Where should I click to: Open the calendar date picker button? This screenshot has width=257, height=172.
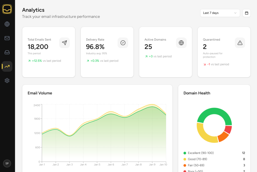pyautogui.click(x=246, y=13)
